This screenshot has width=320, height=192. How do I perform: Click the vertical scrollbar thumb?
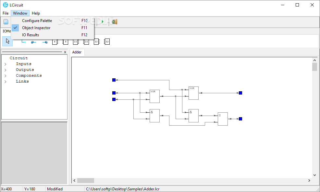(314, 67)
